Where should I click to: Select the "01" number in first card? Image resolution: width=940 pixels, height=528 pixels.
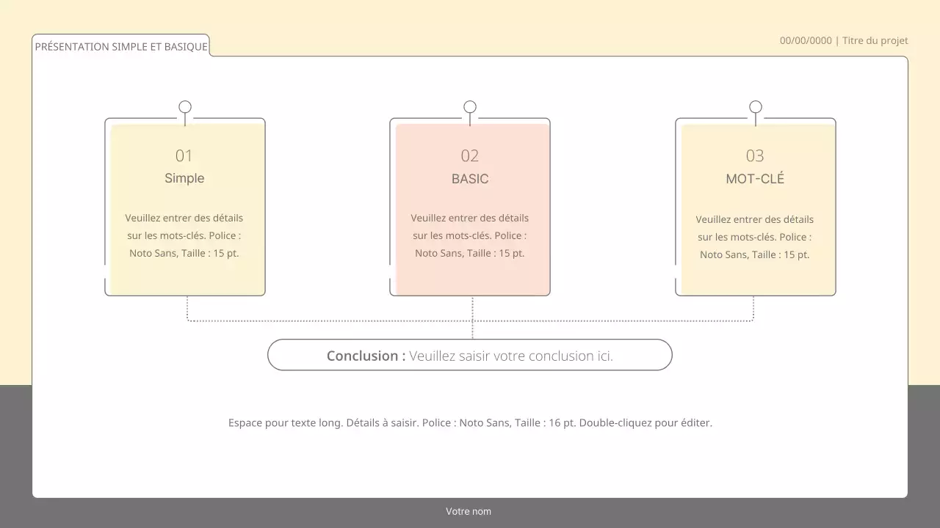coord(184,155)
